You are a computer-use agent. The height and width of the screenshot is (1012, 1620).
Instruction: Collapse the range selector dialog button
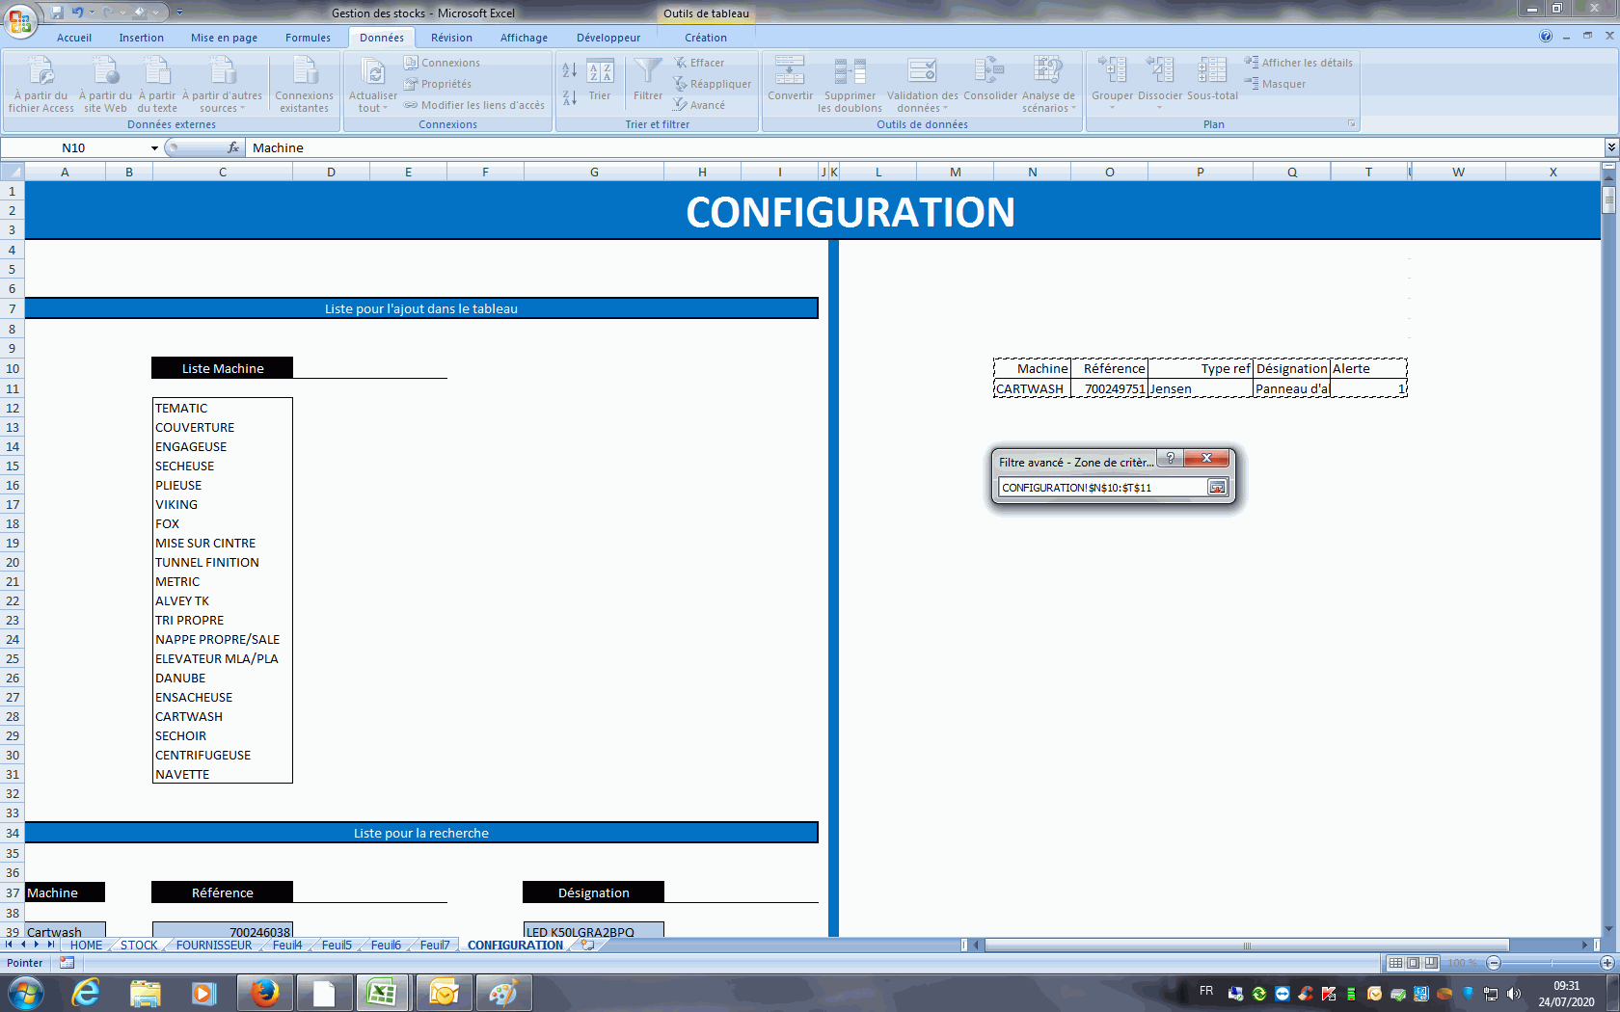point(1217,488)
